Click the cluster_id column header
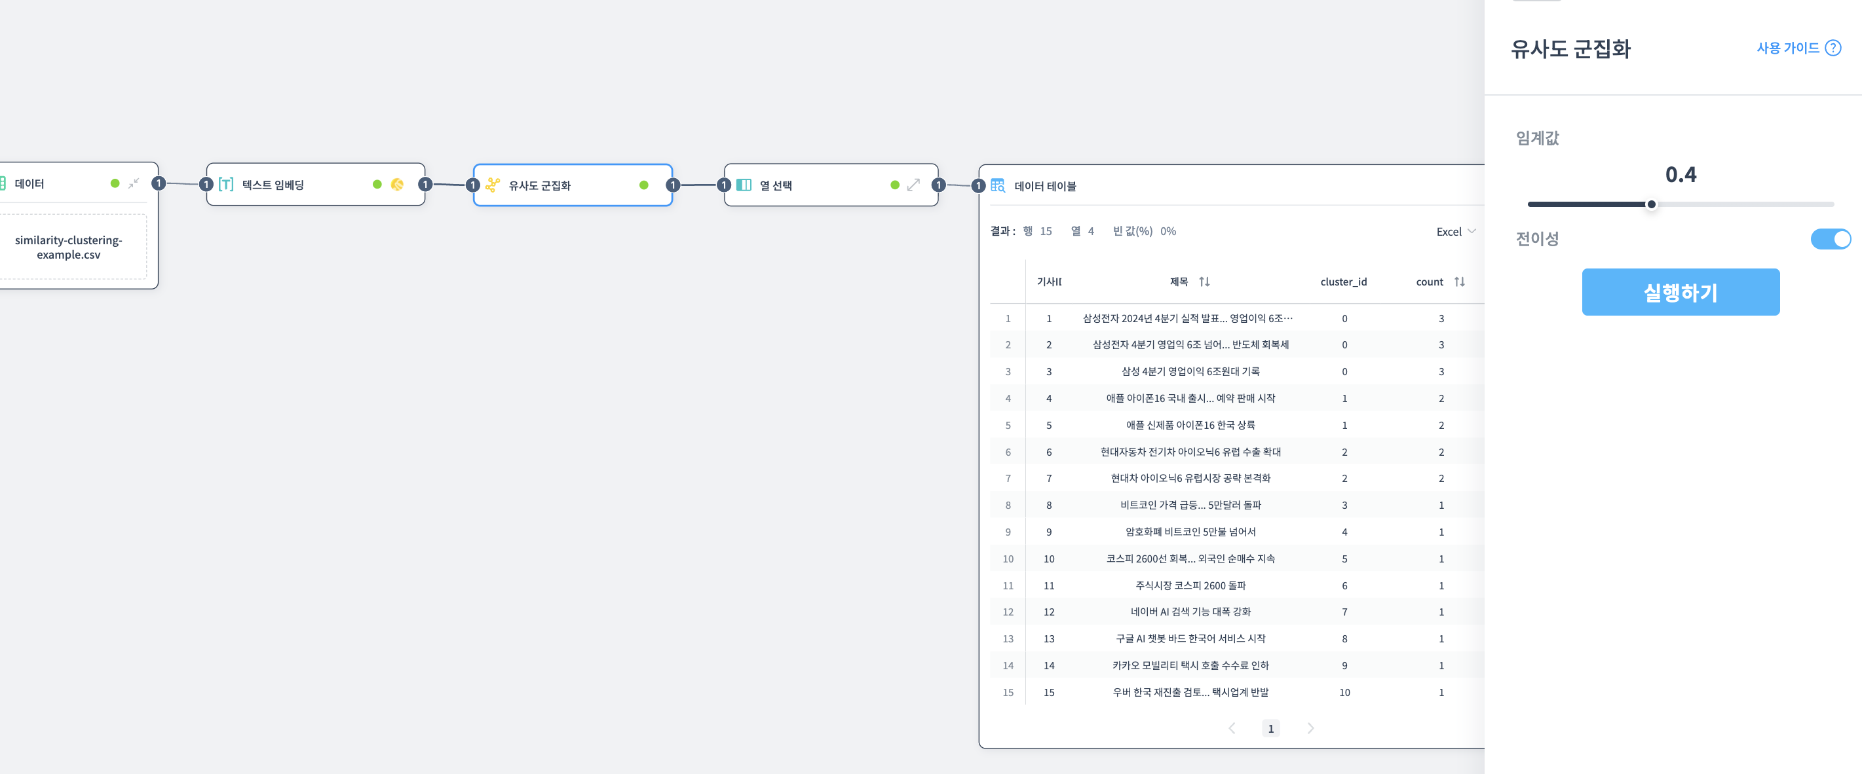Viewport: 1862px width, 774px height. tap(1343, 282)
